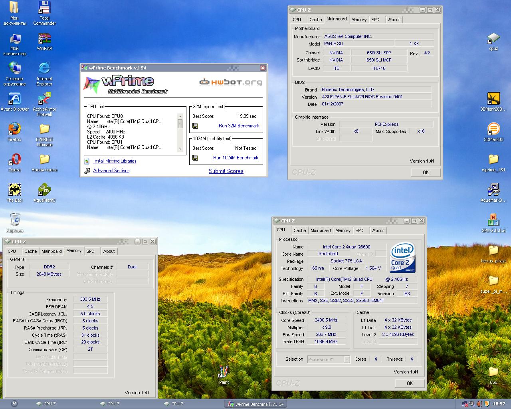Screen dimensions: 511x409
Task: Activate wPrime Benchmark v1.54 taskbar button
Action: pos(255,404)
